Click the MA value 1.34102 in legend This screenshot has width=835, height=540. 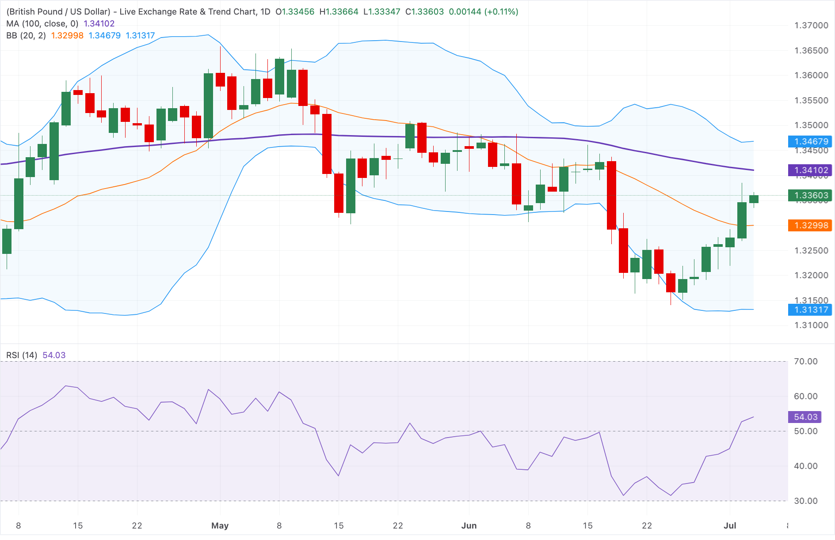pyautogui.click(x=99, y=23)
